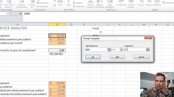174x97 pixels.
Task: Cancel the Change Constraint dialog
Action: [x=141, y=57]
